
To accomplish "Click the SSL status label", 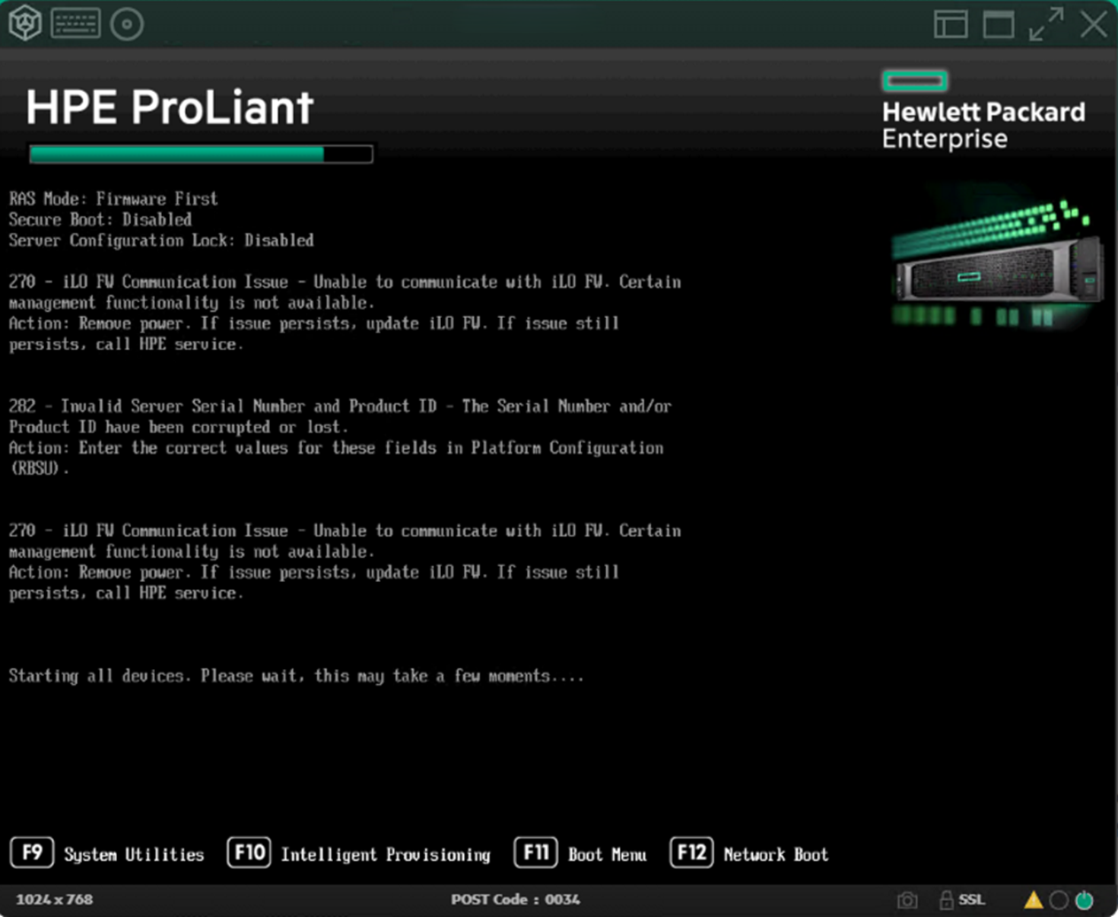I will [971, 900].
